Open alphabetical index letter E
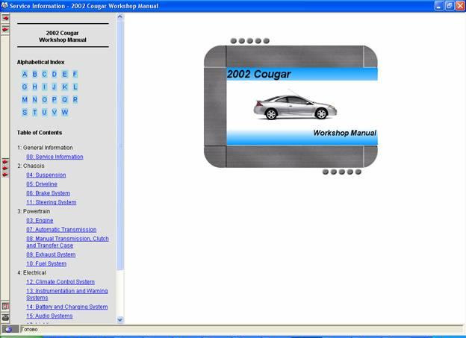Viewport: 466px width, 338px height. point(64,74)
